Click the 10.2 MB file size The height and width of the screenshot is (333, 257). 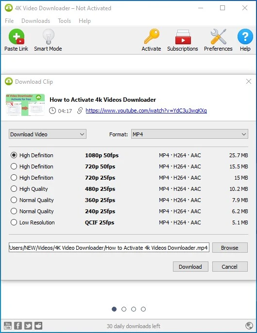coord(239,189)
